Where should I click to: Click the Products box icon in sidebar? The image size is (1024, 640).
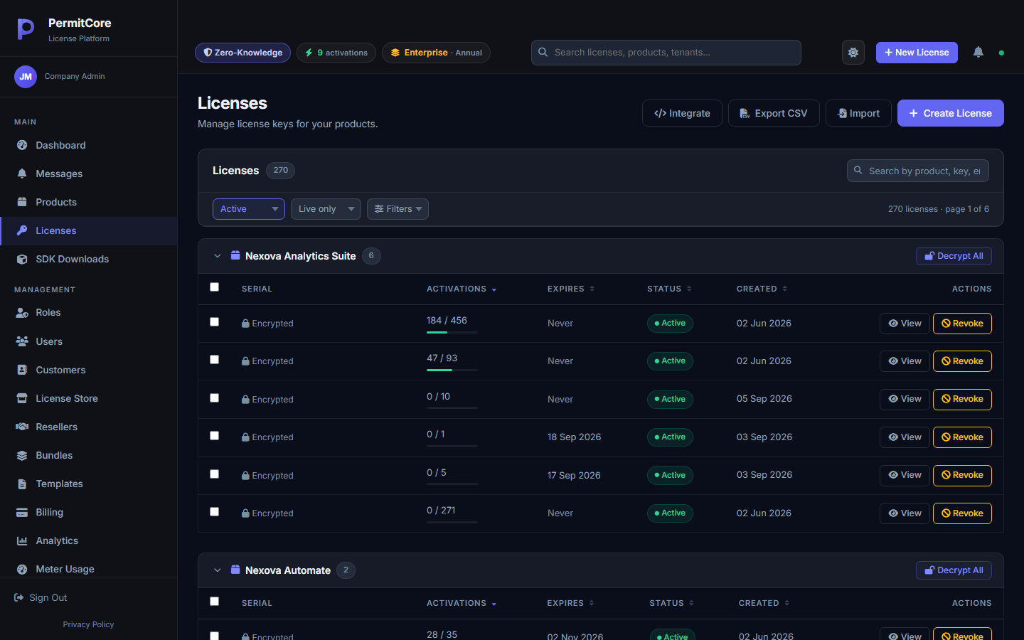22,202
